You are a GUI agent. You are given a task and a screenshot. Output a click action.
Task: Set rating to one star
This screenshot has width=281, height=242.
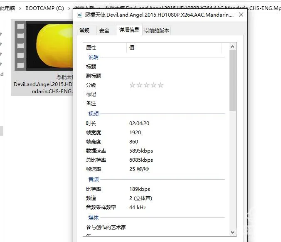click(x=132, y=85)
